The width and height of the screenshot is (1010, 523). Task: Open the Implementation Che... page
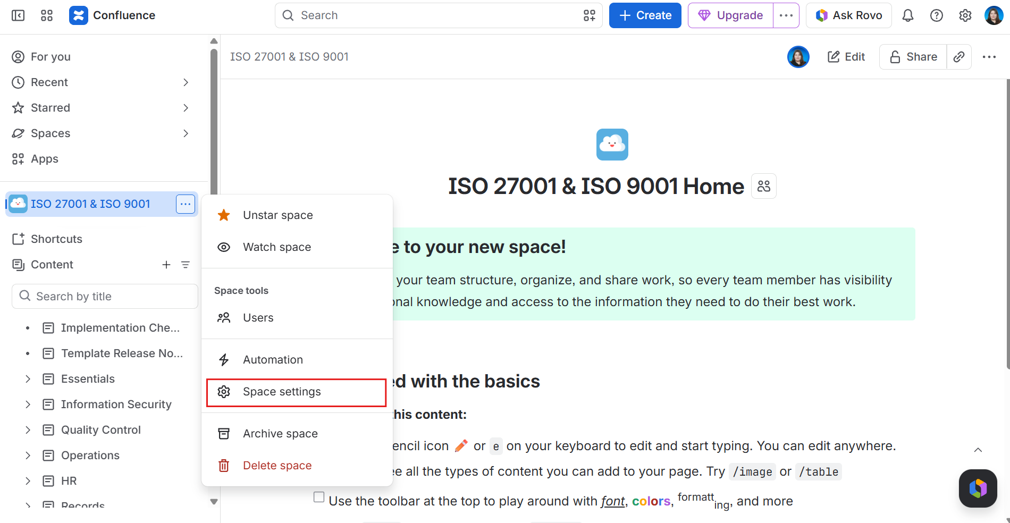coord(120,328)
